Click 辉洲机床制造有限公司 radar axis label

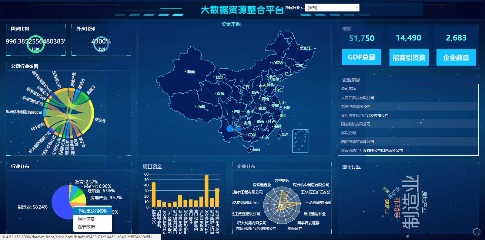[311, 185]
